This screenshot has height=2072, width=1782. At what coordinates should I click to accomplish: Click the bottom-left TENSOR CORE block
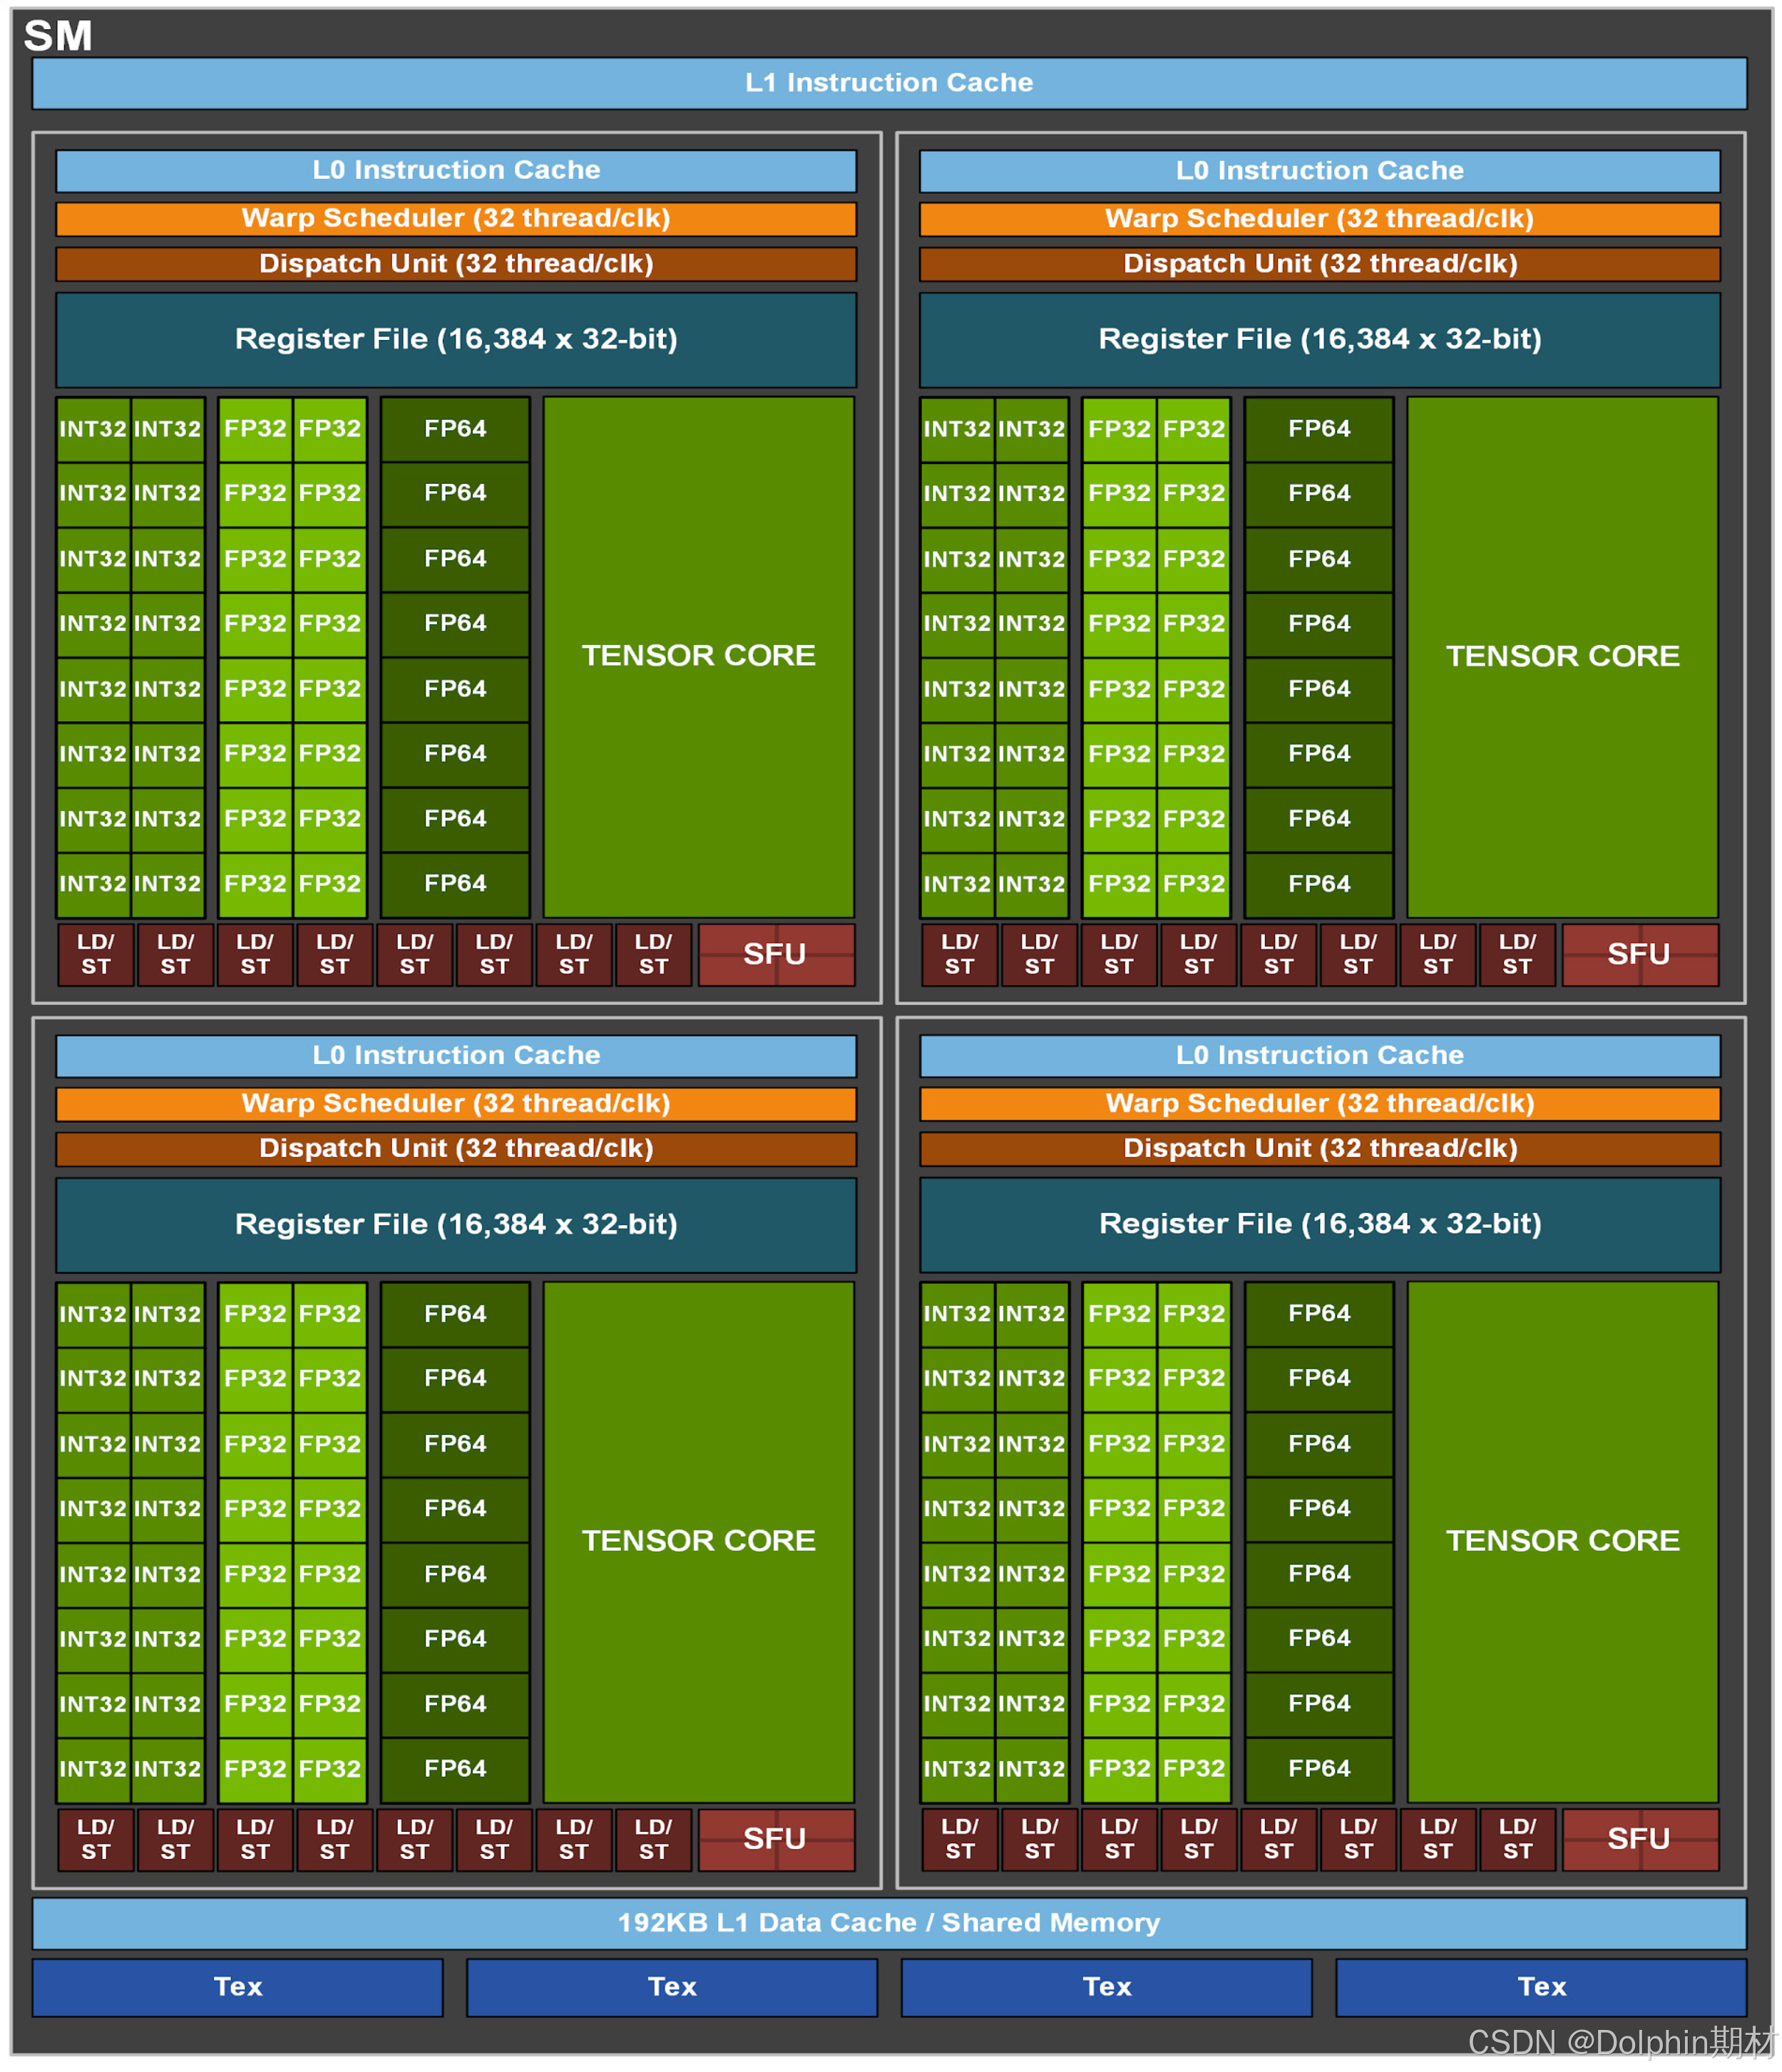click(x=698, y=1541)
